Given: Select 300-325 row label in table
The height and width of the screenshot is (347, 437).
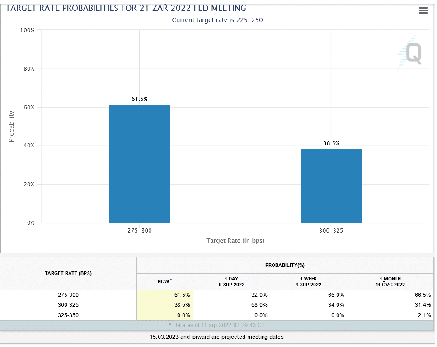Looking at the screenshot, I should 69,306.
